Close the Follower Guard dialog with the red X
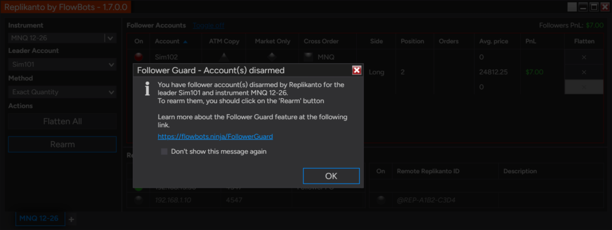 coord(356,70)
